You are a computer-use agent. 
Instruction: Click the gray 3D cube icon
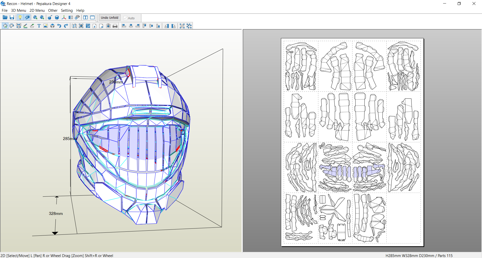point(52,26)
